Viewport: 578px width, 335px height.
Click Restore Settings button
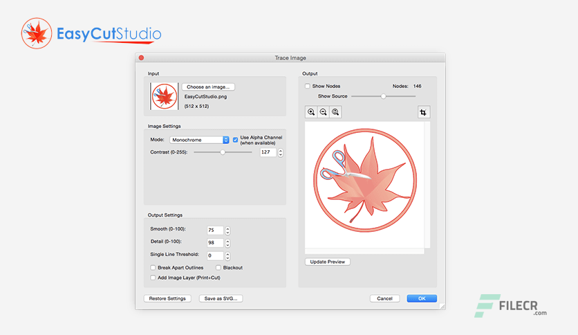pyautogui.click(x=167, y=298)
